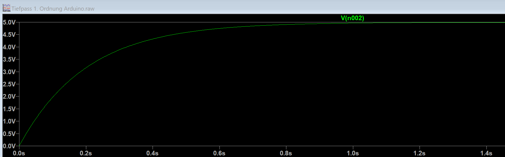
Task: Click the 1.0V vertical axis label
Action: point(9,121)
